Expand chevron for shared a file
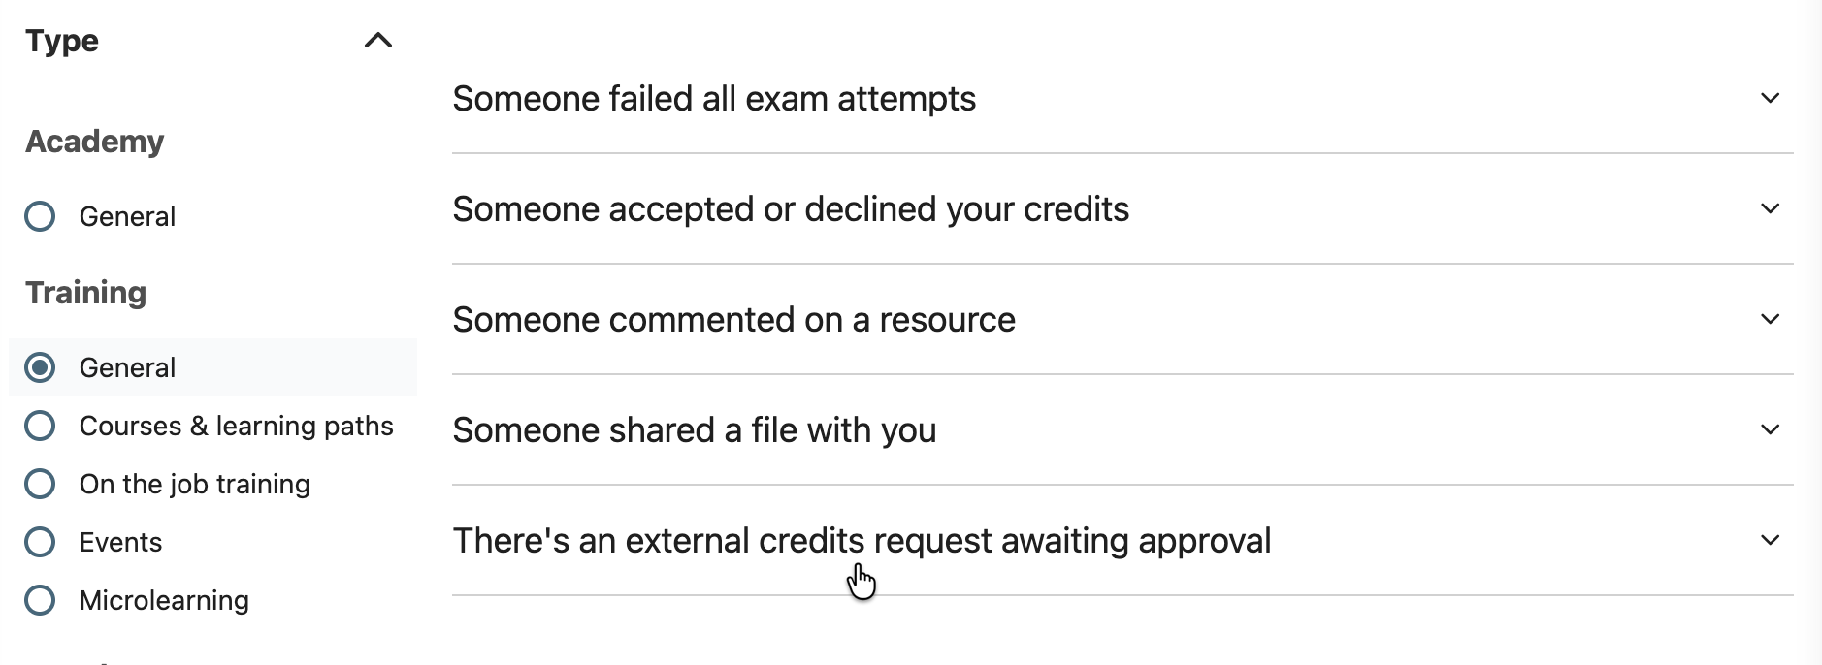Viewport: 1822px width, 665px height. [1770, 430]
